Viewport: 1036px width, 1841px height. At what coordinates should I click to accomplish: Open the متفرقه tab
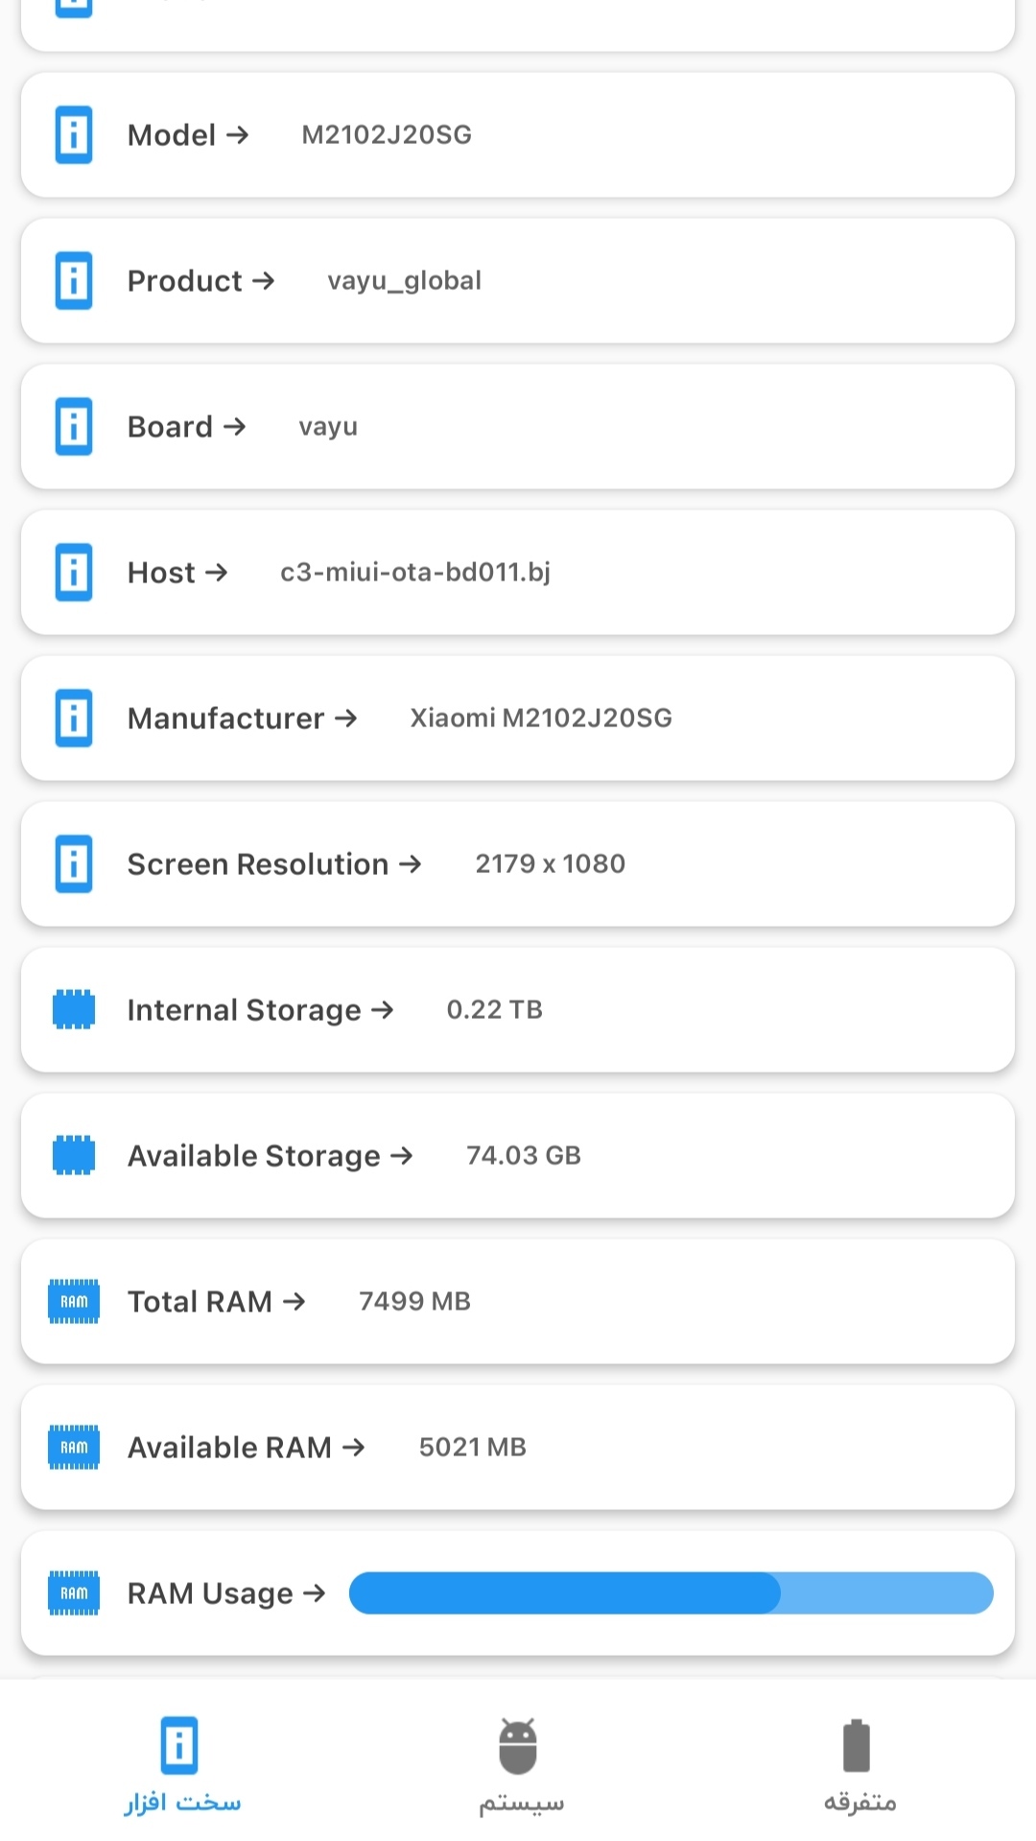[859, 1766]
